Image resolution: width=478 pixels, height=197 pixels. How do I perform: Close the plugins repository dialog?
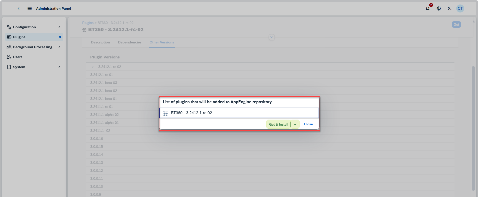pos(308,124)
